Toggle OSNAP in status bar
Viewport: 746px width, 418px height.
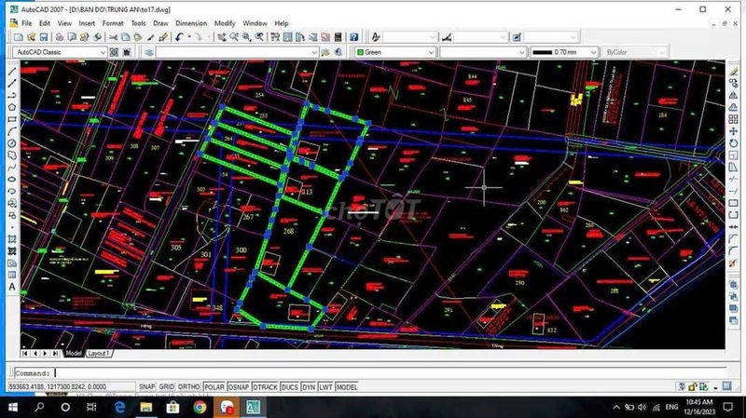pyautogui.click(x=238, y=386)
